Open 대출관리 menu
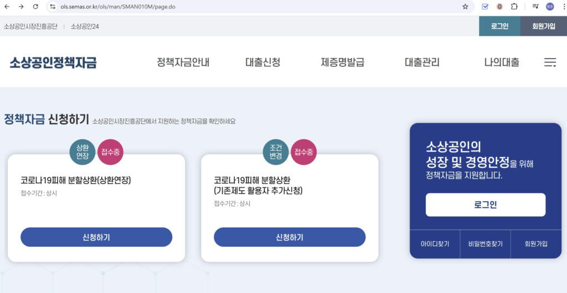 [x=422, y=62]
